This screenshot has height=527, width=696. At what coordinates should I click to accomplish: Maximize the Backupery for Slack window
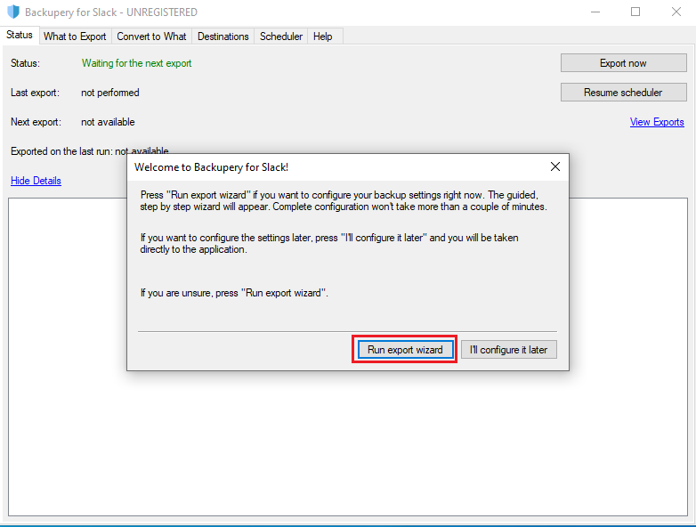pyautogui.click(x=635, y=12)
